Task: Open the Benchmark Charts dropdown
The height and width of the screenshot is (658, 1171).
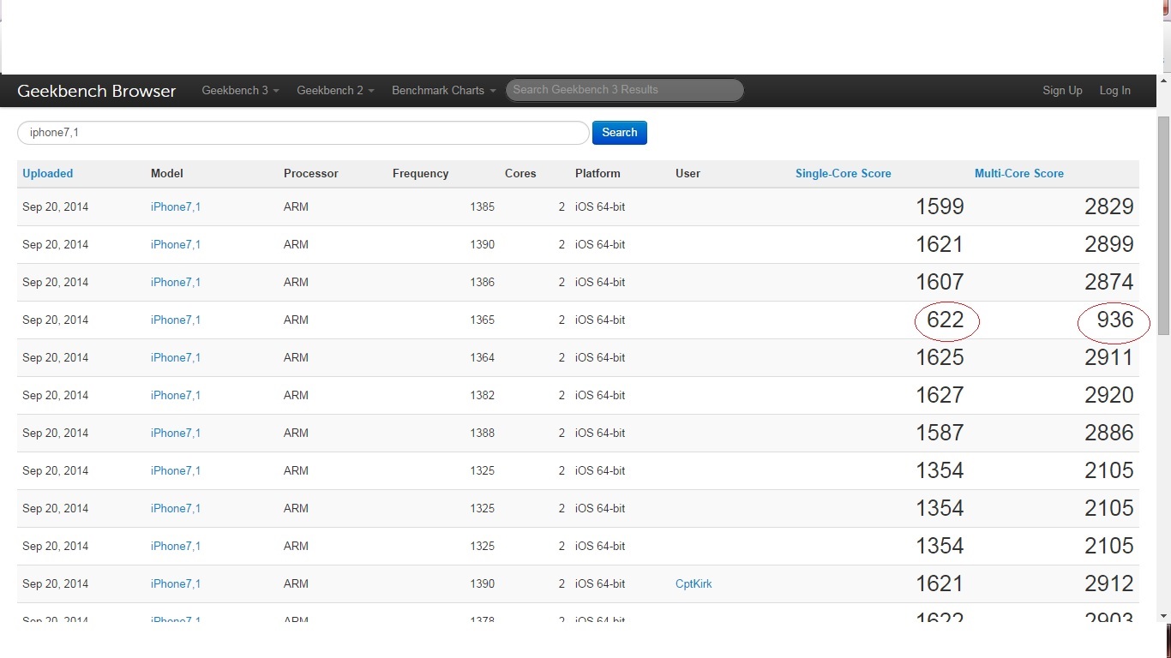Action: pyautogui.click(x=443, y=90)
